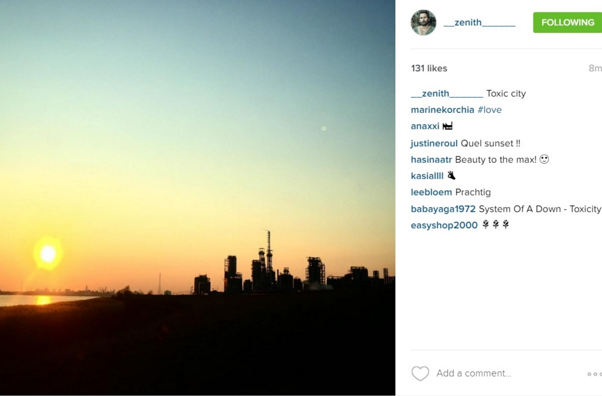The image size is (602, 396).
Task: Visit anaxxi's profile
Action: coord(425,126)
